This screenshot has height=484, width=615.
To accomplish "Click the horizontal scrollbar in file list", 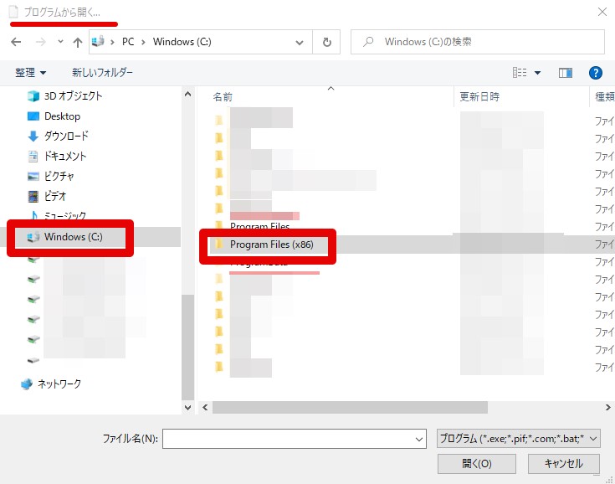I will [x=350, y=408].
